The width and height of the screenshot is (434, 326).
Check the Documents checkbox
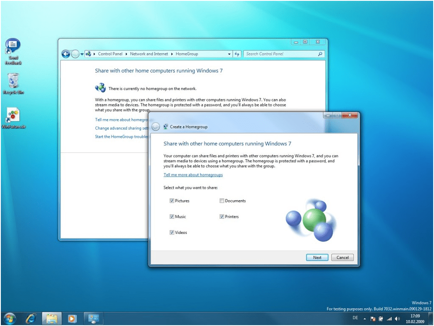click(x=222, y=201)
